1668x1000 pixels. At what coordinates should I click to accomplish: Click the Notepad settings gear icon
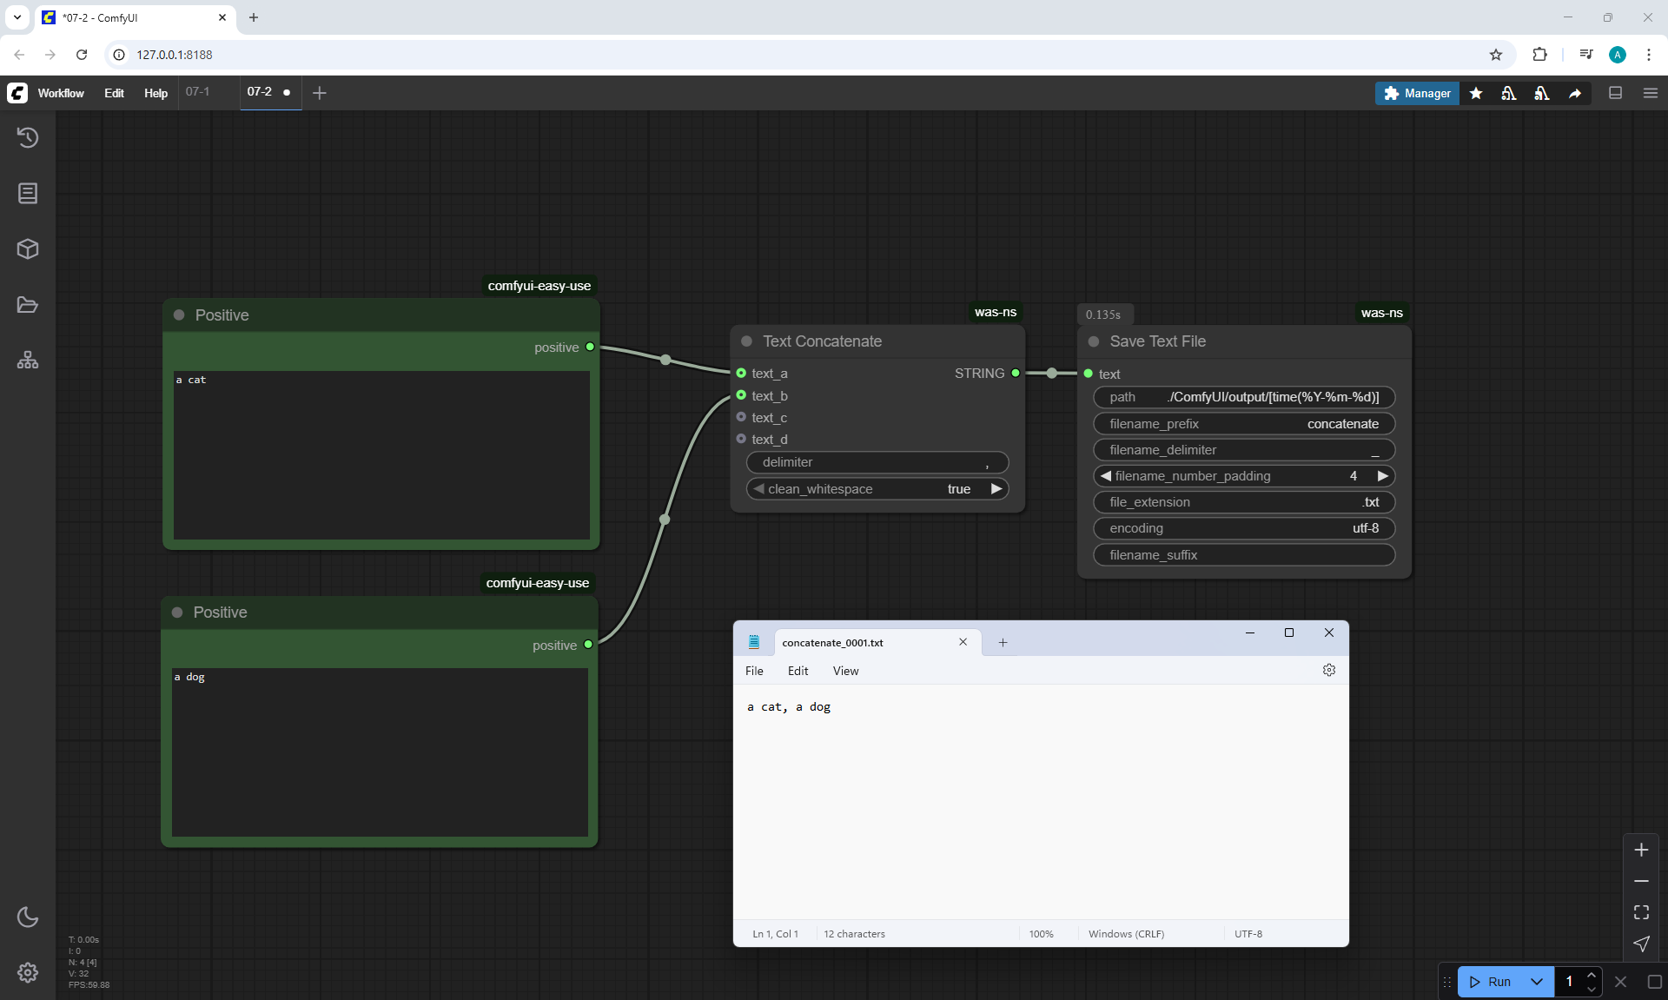[1328, 670]
